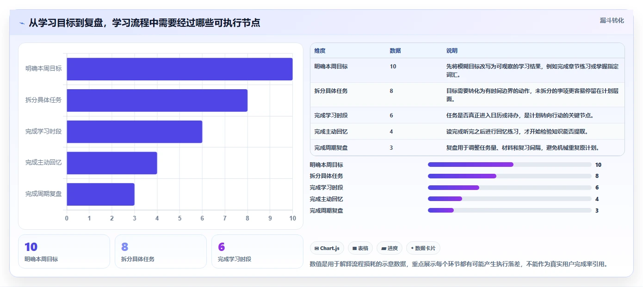Click the value 10 beside the first progress bar

[598, 165]
